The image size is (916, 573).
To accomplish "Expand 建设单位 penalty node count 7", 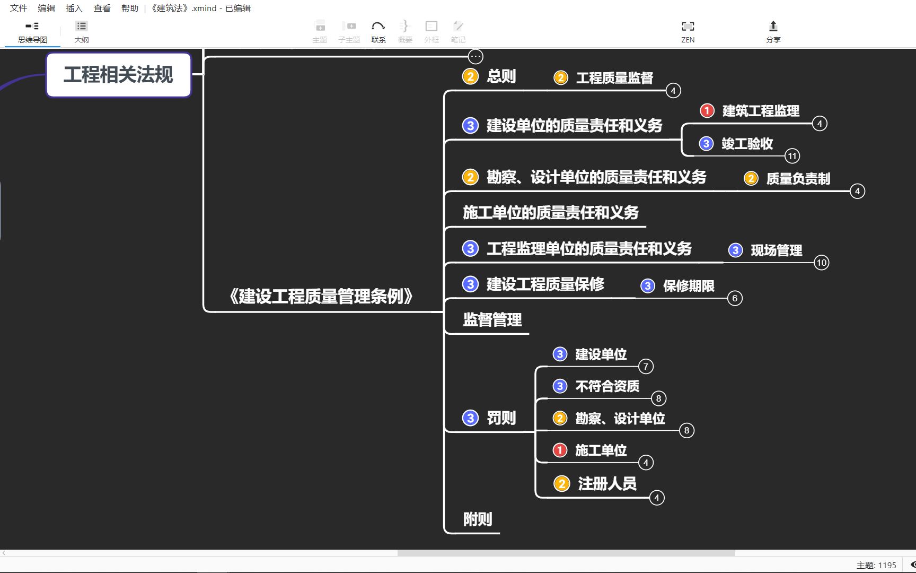I will tap(646, 367).
